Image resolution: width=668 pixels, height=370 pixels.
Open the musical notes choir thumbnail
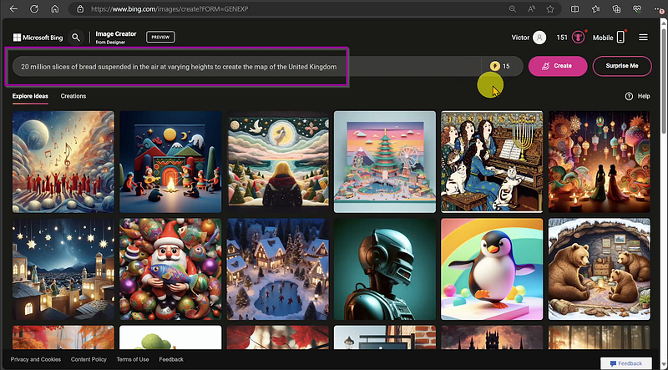point(63,161)
